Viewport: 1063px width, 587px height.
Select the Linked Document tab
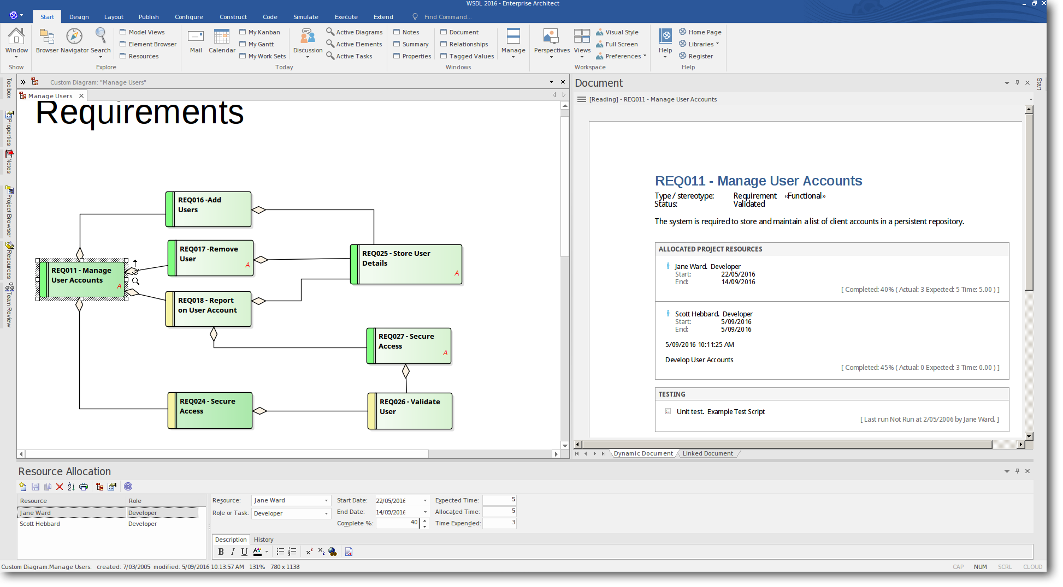(707, 453)
